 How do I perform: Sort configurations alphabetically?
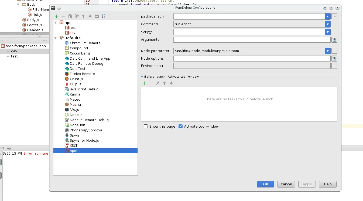point(104,16)
